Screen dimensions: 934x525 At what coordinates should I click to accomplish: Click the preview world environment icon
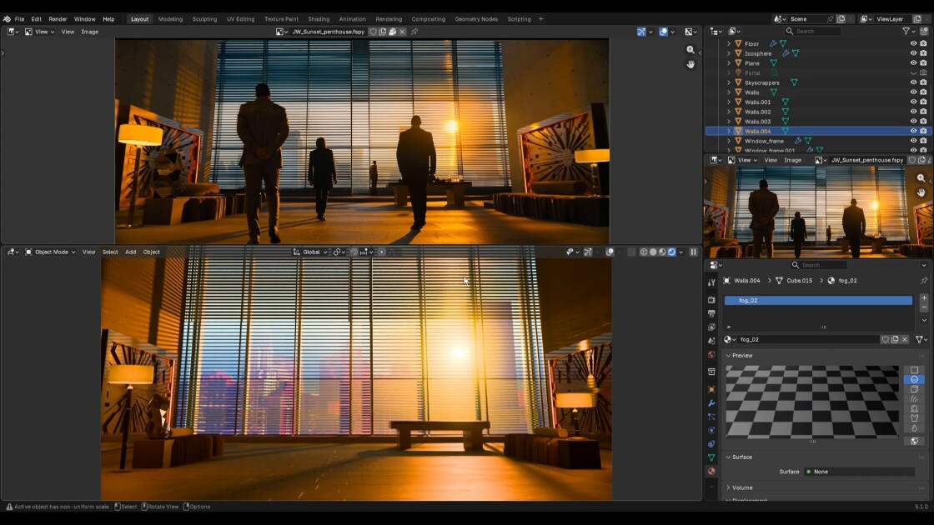[x=914, y=441]
